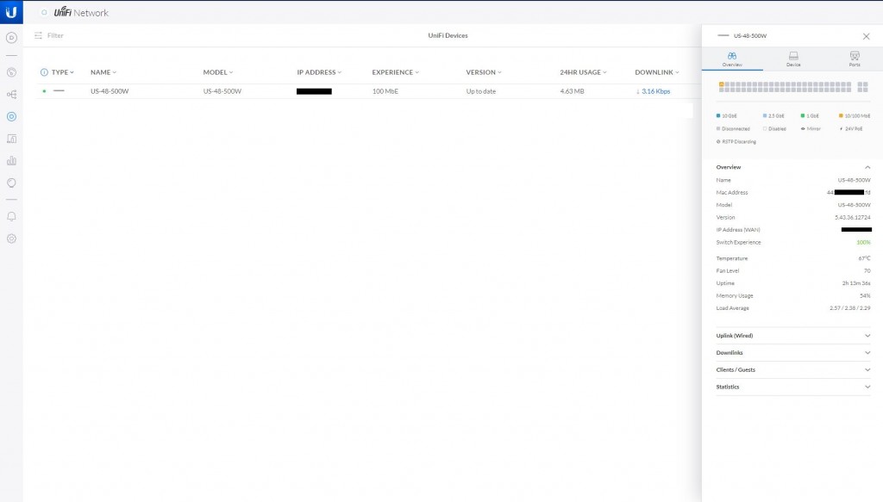Click the info icon beside TYPE column

click(x=44, y=72)
